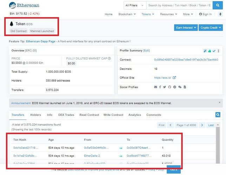
Task: Click the transfers table search icon
Action: [218, 115]
